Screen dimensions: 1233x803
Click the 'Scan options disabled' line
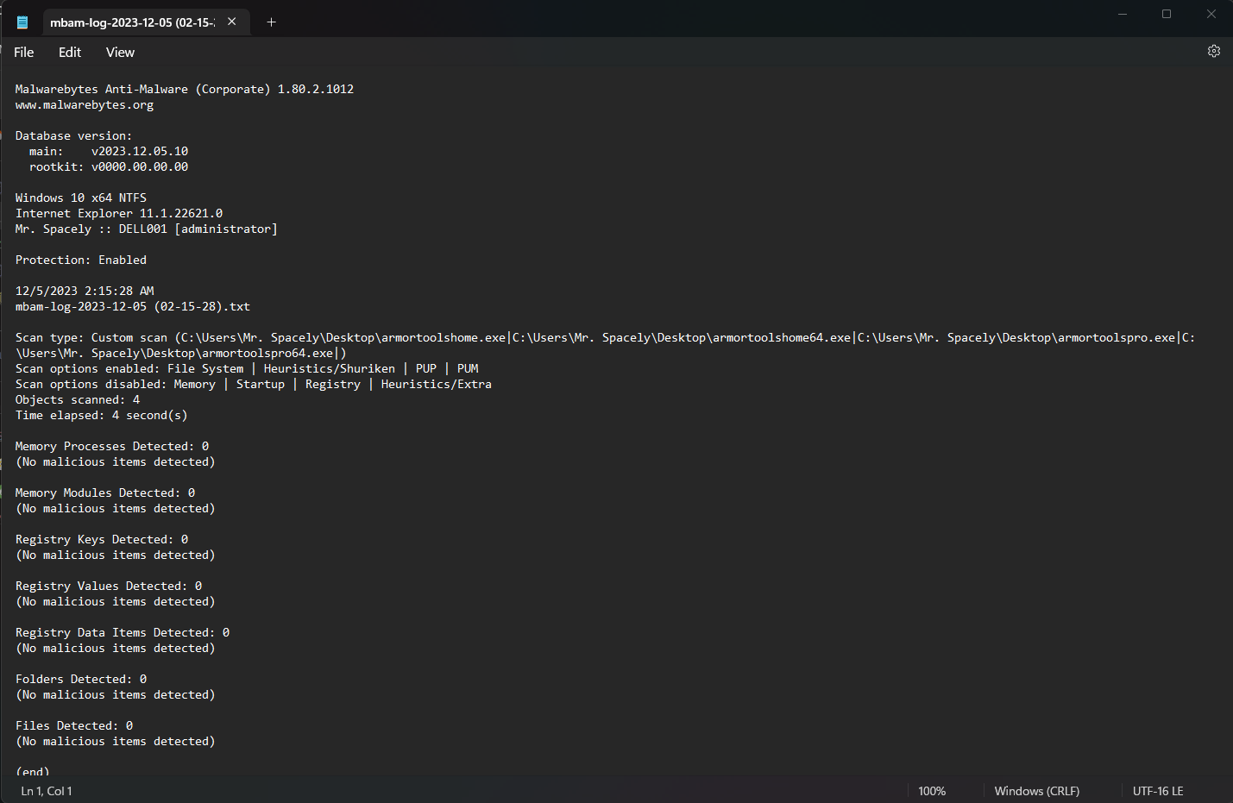(x=254, y=385)
